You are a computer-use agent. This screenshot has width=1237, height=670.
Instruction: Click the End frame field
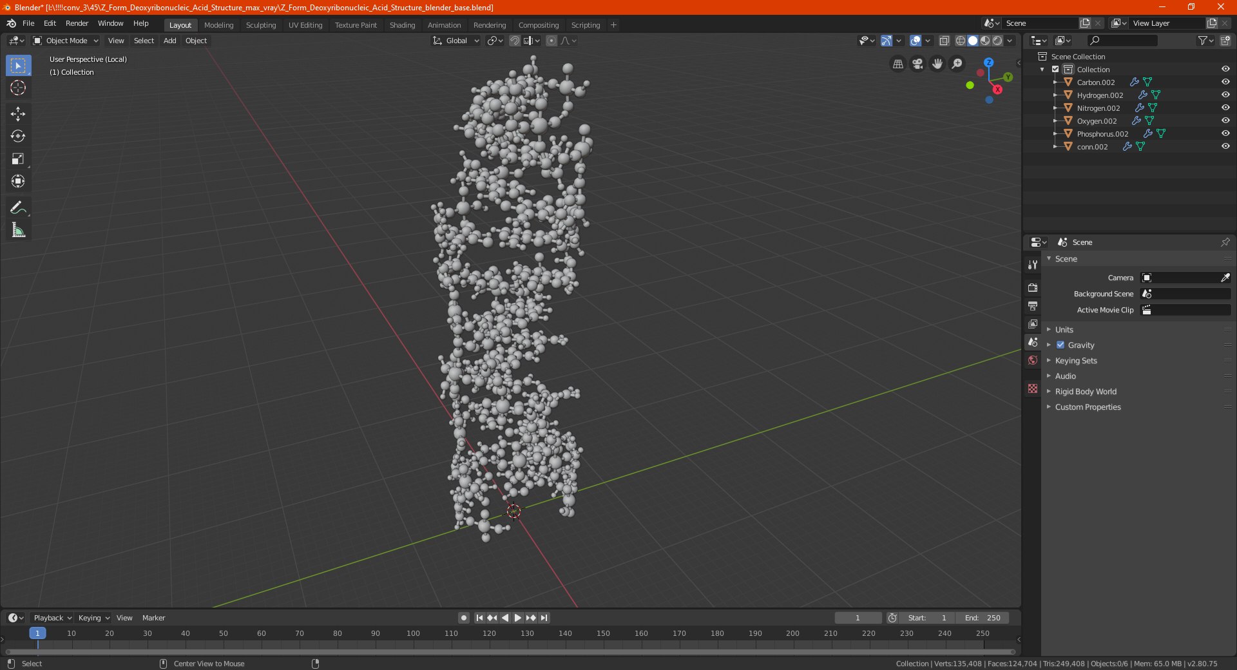(982, 618)
